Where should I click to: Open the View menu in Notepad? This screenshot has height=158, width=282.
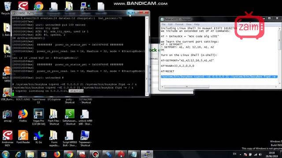(x=189, y=25)
